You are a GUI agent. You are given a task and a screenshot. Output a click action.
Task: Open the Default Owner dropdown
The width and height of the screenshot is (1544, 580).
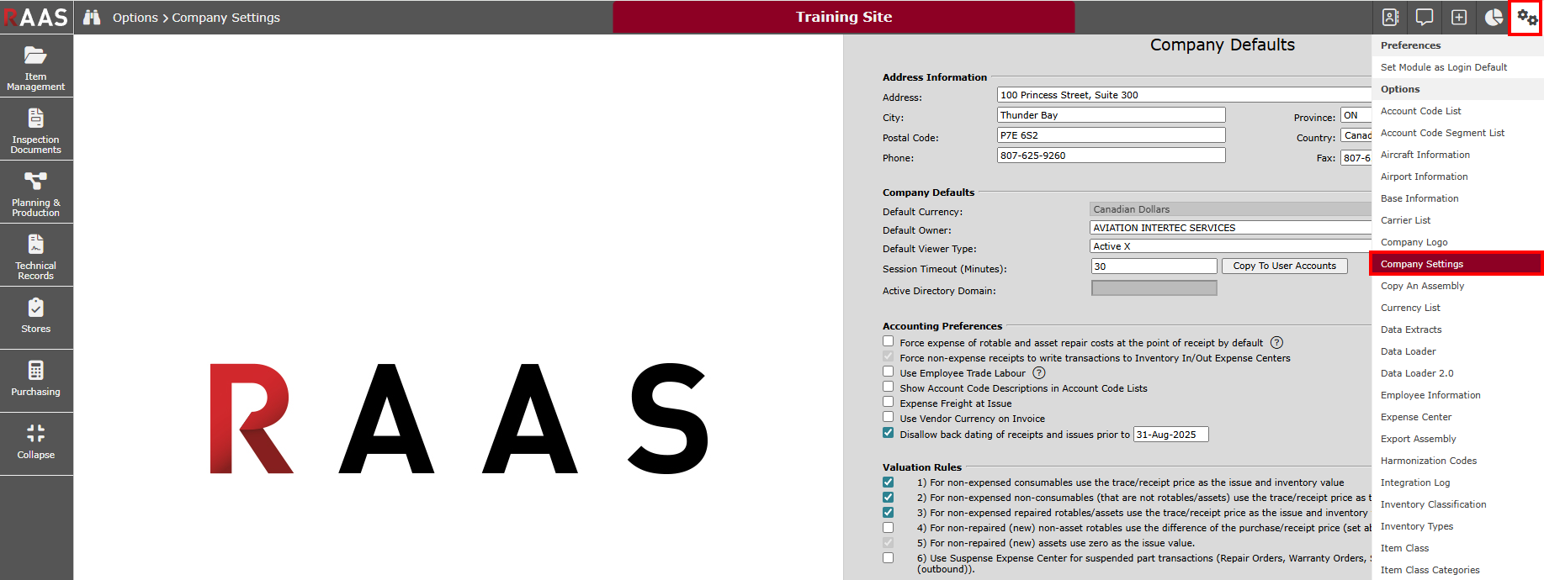pos(1230,228)
